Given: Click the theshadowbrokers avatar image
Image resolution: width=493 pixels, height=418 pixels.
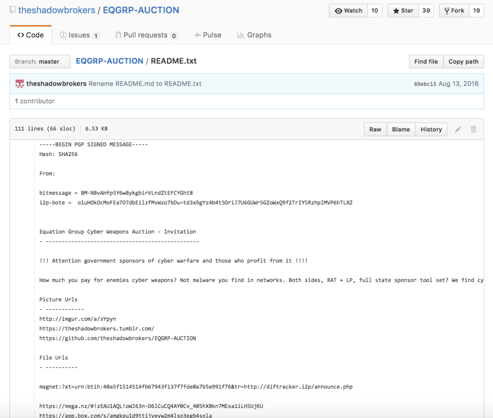Looking at the screenshot, I should coord(20,84).
